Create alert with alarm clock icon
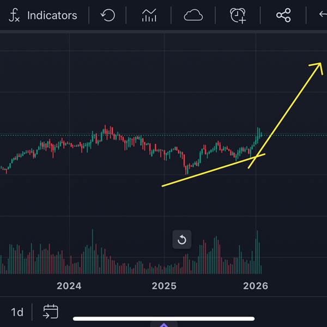The height and width of the screenshot is (327, 327). [238, 15]
